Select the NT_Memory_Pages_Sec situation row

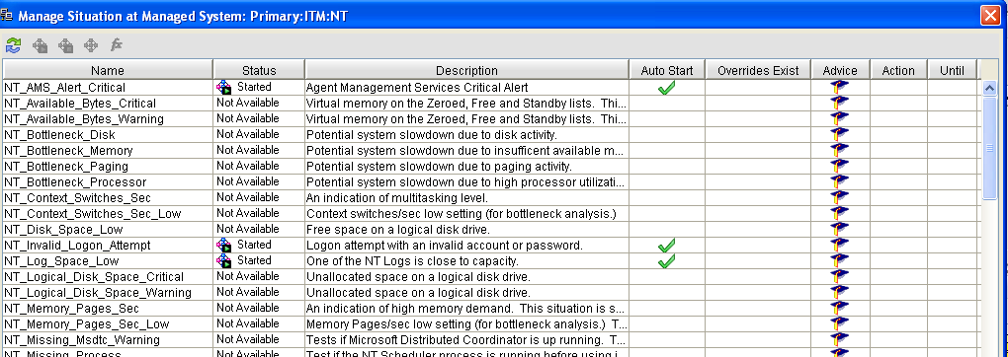[492, 309]
